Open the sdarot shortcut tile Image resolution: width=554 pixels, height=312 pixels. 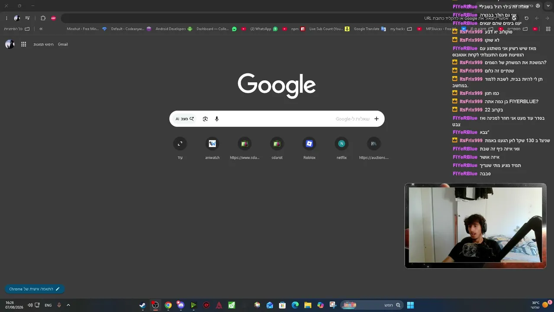point(277,148)
